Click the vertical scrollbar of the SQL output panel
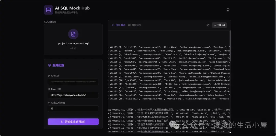Image resolution: width=276 pixels, height=136 pixels. [x=230, y=76]
